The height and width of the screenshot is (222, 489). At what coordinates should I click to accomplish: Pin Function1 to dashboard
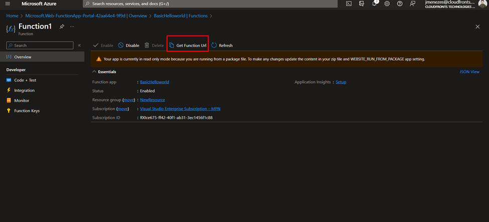(x=62, y=27)
